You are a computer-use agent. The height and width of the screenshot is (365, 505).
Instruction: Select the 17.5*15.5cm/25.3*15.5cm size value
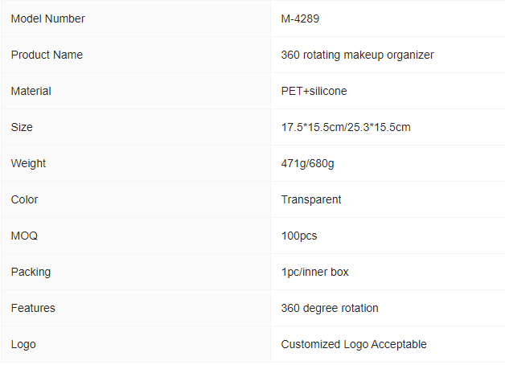346,127
